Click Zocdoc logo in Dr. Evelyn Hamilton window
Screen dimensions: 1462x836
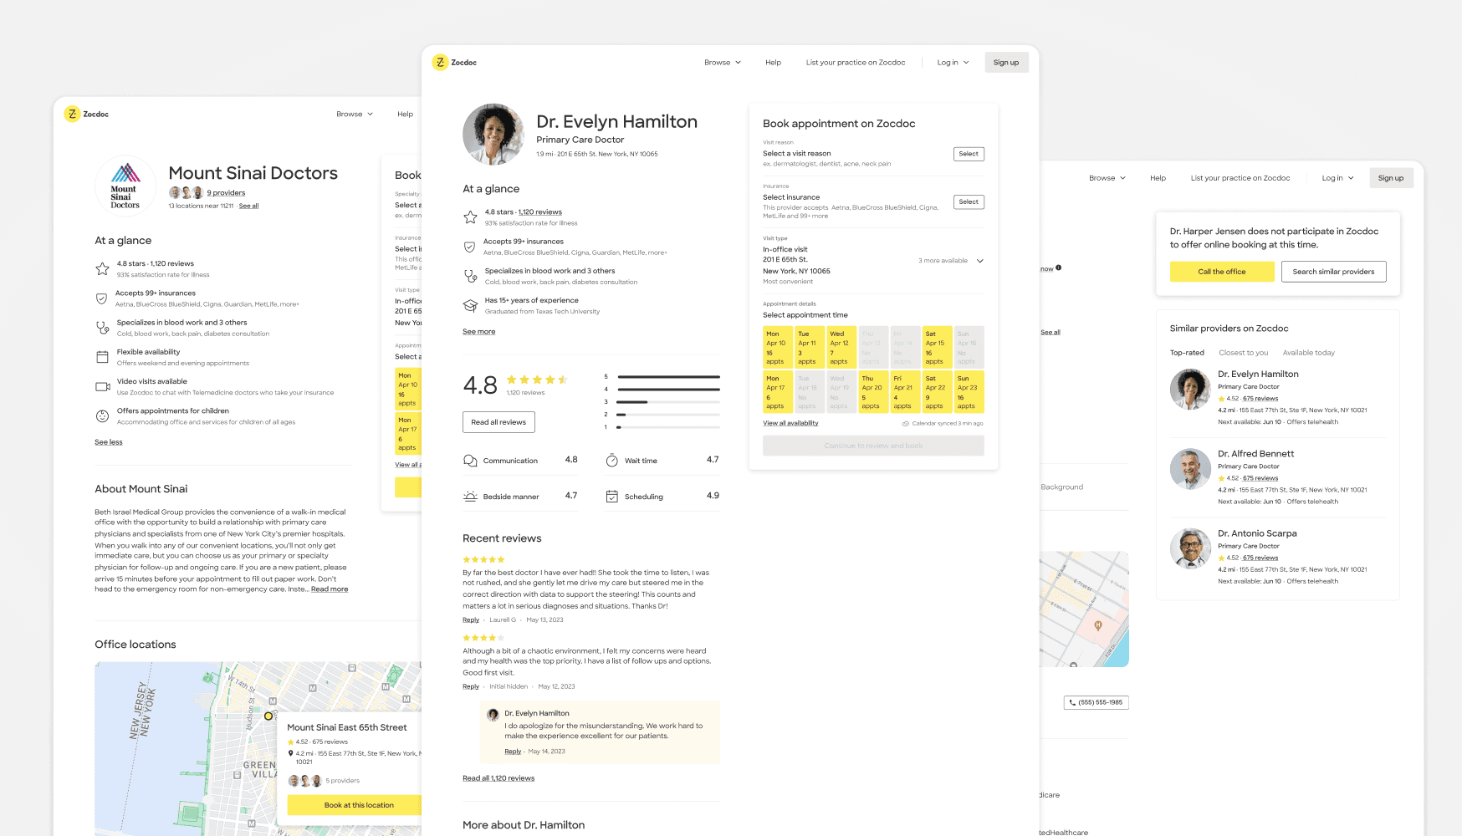pos(454,63)
